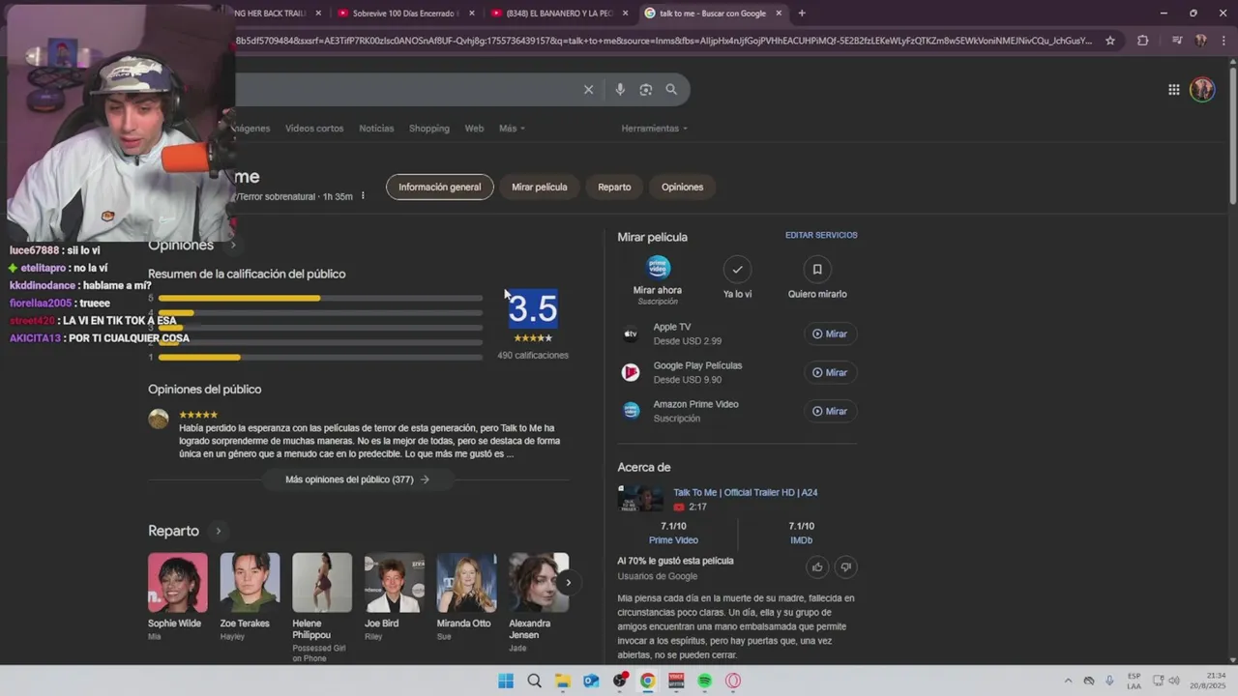Expand the Más search filter dropdown

[x=512, y=129]
